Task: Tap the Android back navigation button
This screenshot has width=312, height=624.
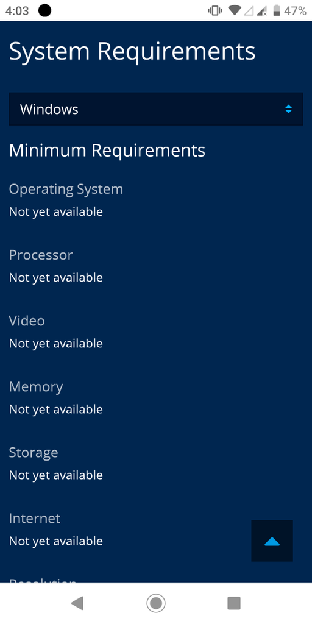Action: pos(77,603)
